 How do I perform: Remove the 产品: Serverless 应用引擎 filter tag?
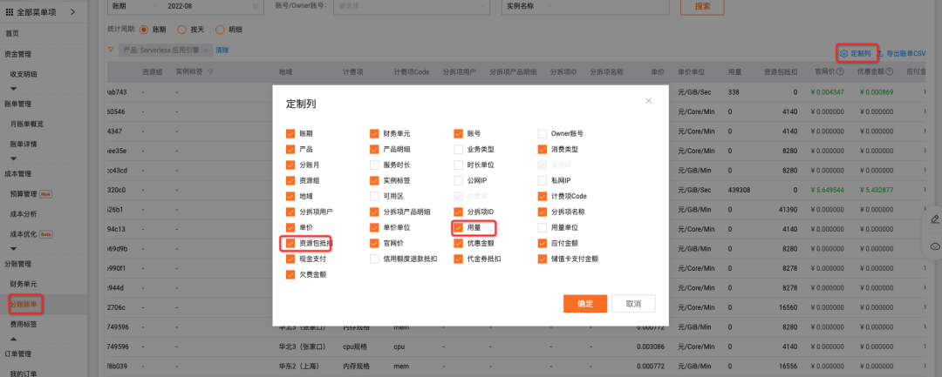206,50
